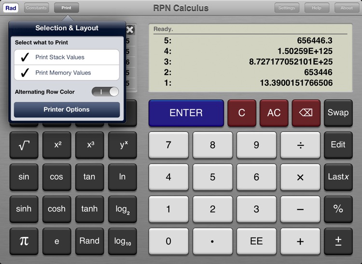The height and width of the screenshot is (264, 362).
Task: Select stack level 4 value 1.50259E+125
Action: coord(305,51)
